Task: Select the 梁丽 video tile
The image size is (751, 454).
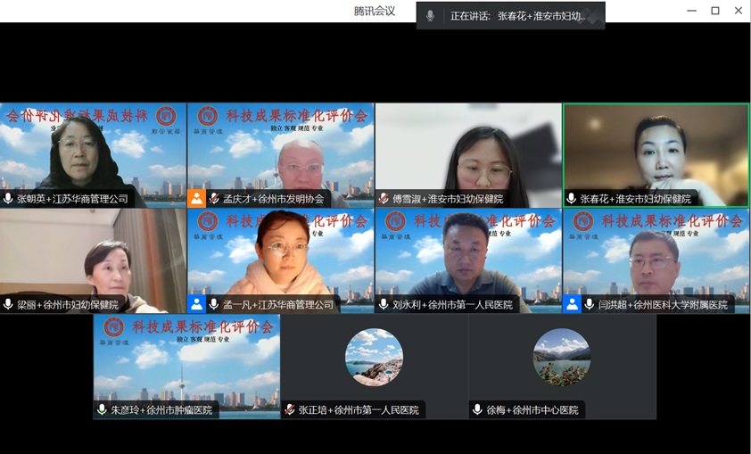Action: [94, 261]
